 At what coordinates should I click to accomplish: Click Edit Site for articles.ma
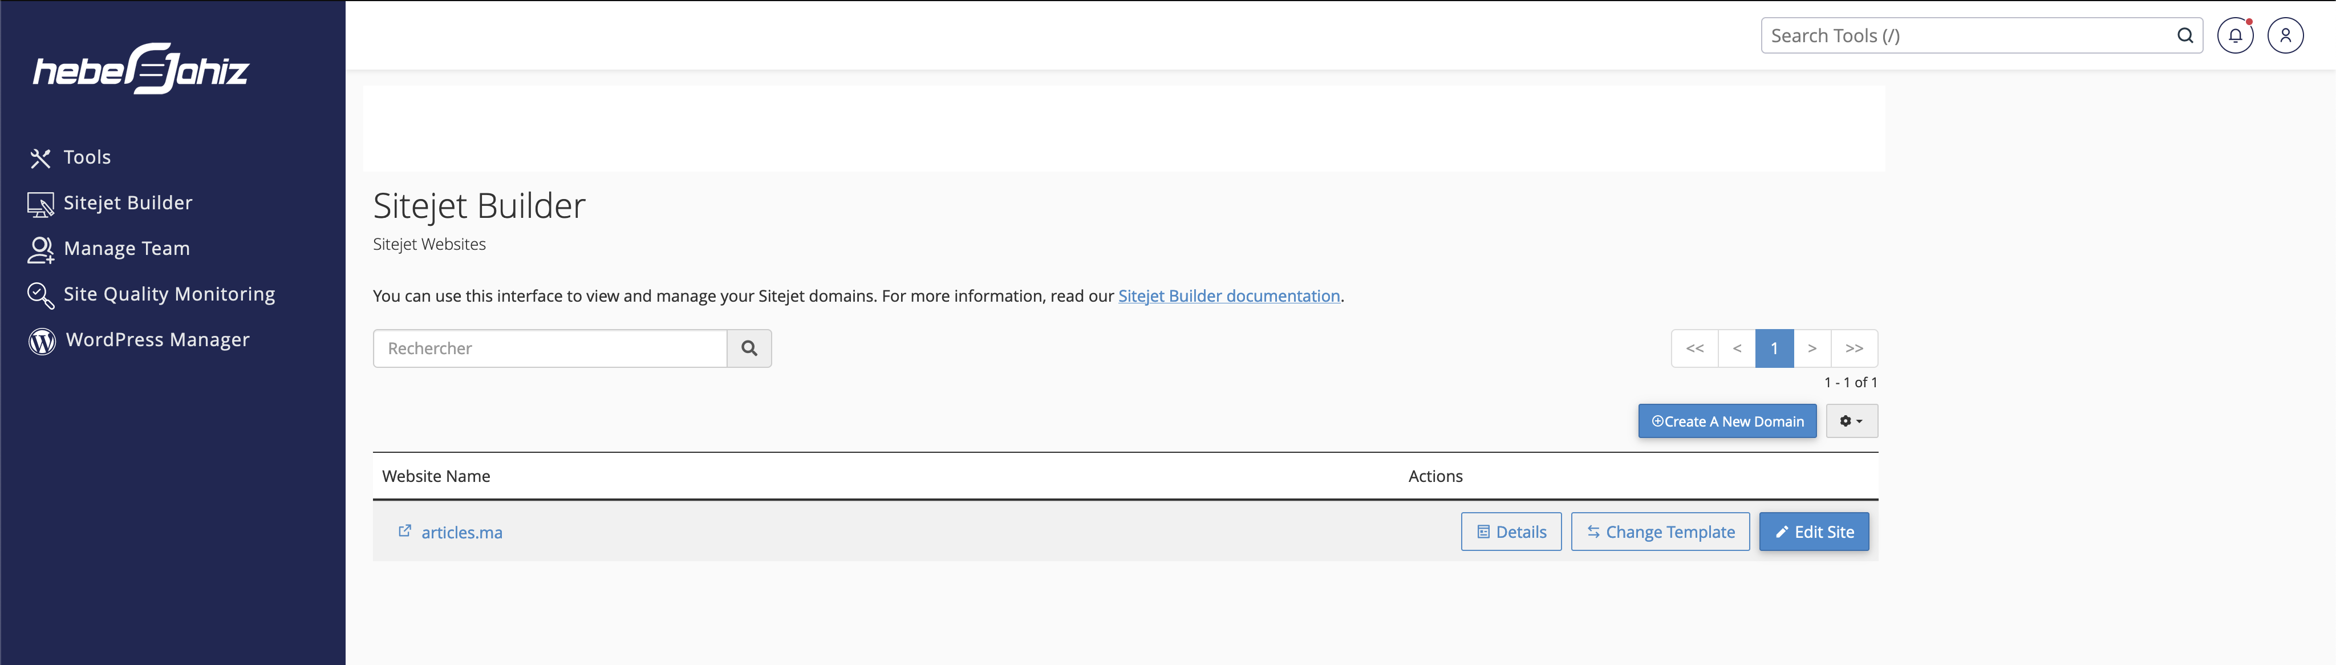[x=1815, y=532]
